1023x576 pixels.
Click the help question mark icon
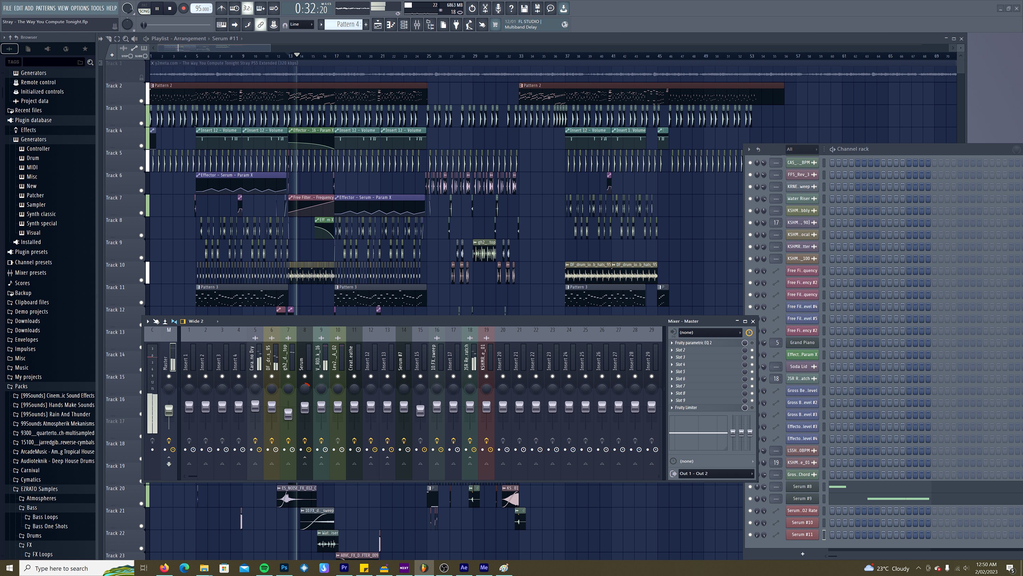pos(511,8)
